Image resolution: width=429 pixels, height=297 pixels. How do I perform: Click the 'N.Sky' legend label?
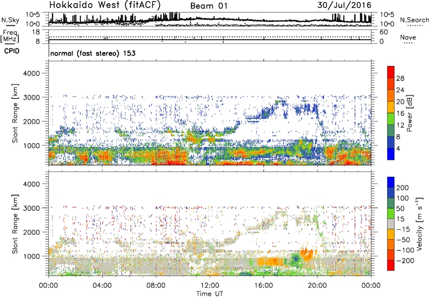pos(10,20)
